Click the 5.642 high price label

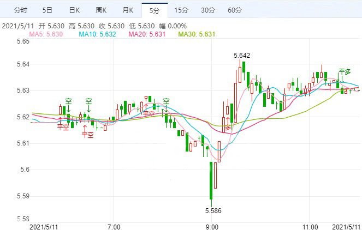click(x=241, y=55)
